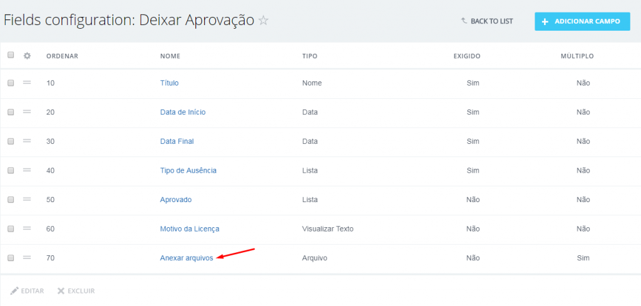Click the Arquivo type cell
This screenshot has width=641, height=306.
click(x=315, y=258)
